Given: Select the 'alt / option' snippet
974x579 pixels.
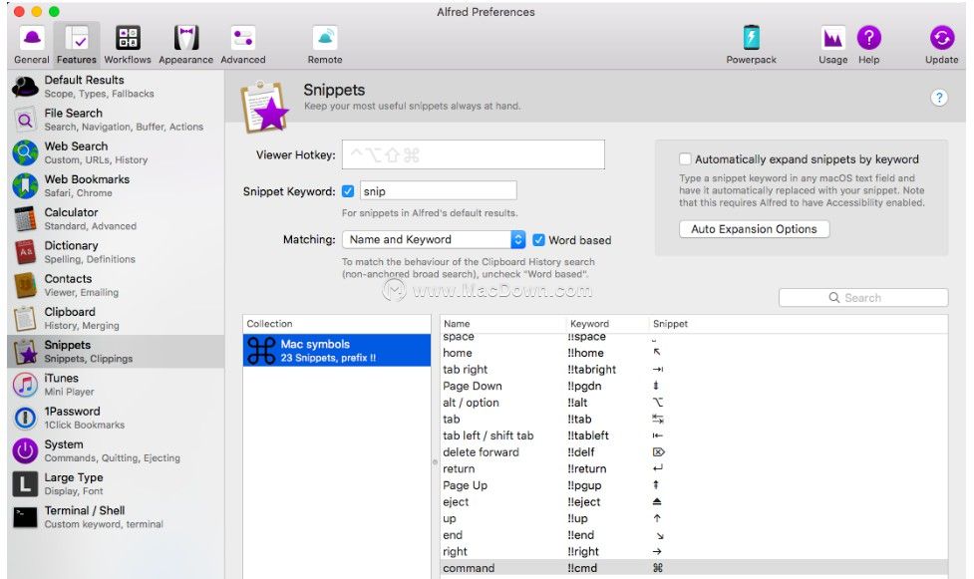Looking at the screenshot, I should pyautogui.click(x=694, y=403).
